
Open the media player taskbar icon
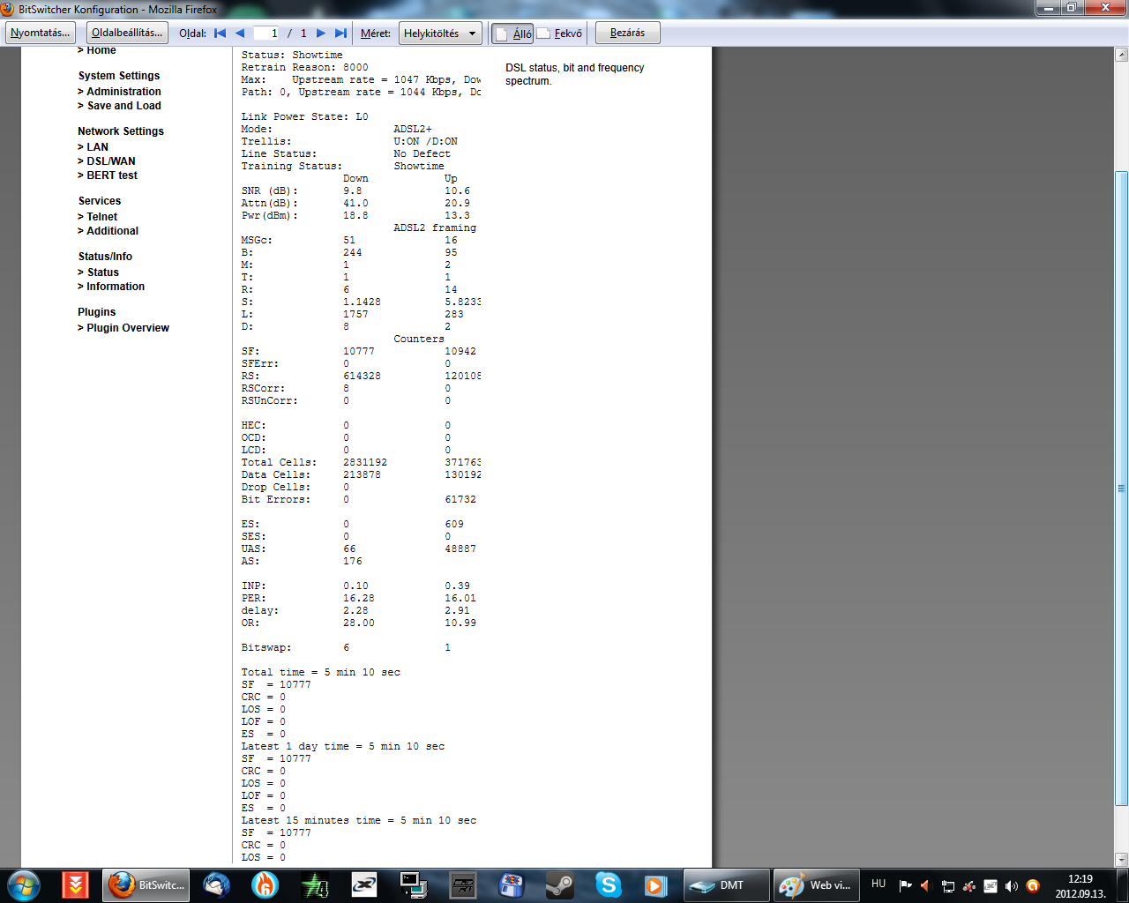point(655,884)
